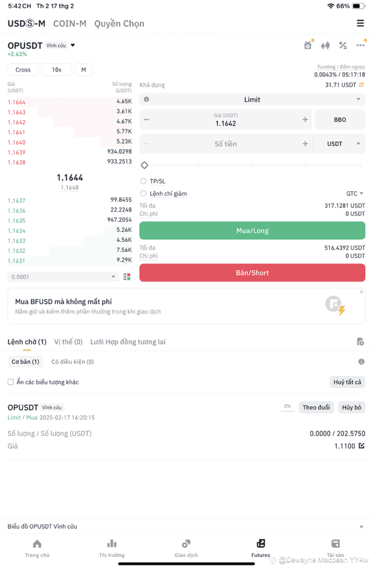Open the candlestick chart view icon
Screen dimensions: 373x569
point(325,45)
